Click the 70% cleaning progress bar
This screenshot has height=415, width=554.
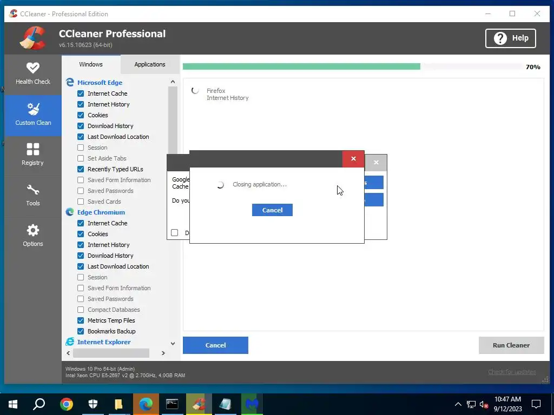tap(352, 66)
